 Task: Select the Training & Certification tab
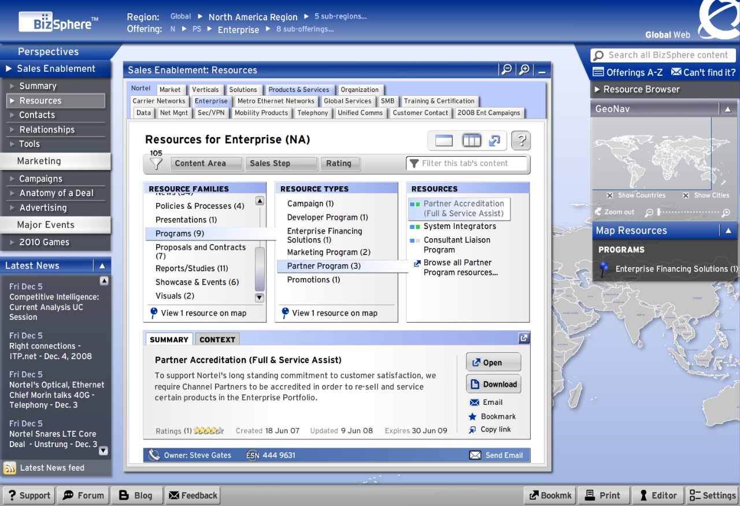click(439, 101)
